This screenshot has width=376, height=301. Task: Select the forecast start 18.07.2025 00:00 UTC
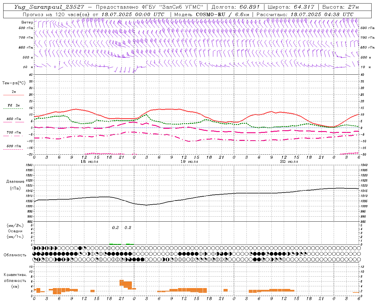pos(133,14)
